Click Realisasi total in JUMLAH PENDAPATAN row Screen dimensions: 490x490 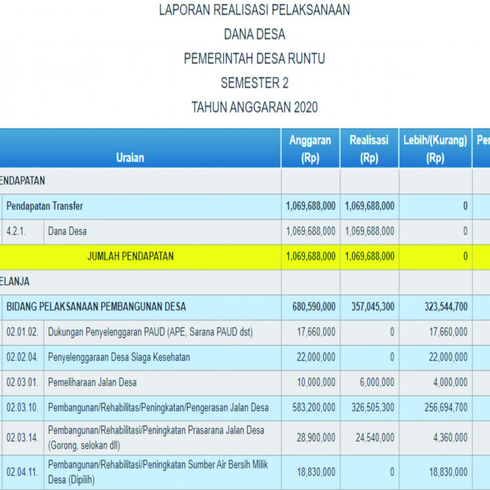point(370,257)
